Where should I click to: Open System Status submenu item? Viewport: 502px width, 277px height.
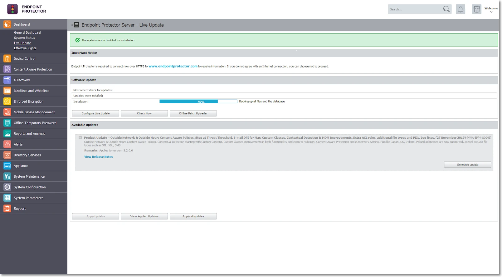[x=24, y=38]
